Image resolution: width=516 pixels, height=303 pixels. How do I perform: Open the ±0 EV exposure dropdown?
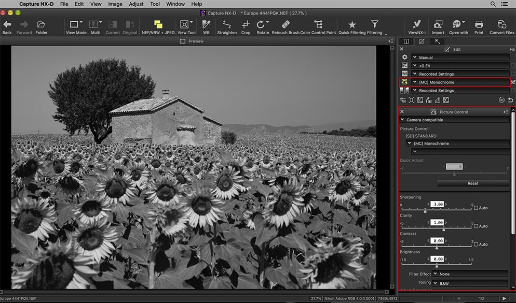click(x=460, y=66)
